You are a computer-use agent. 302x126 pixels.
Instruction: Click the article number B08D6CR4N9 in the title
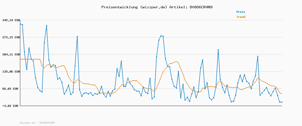point(201,7)
